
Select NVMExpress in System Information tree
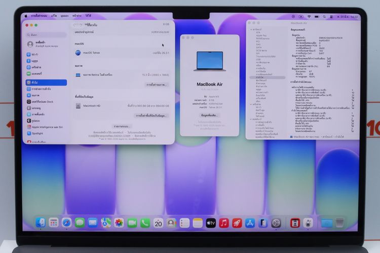pyautogui.click(x=262, y=38)
